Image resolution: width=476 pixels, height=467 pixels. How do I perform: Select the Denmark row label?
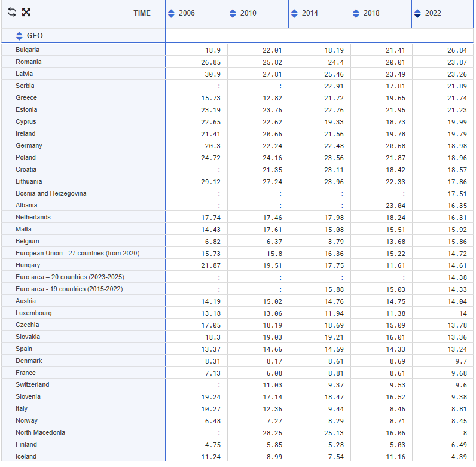(29, 361)
